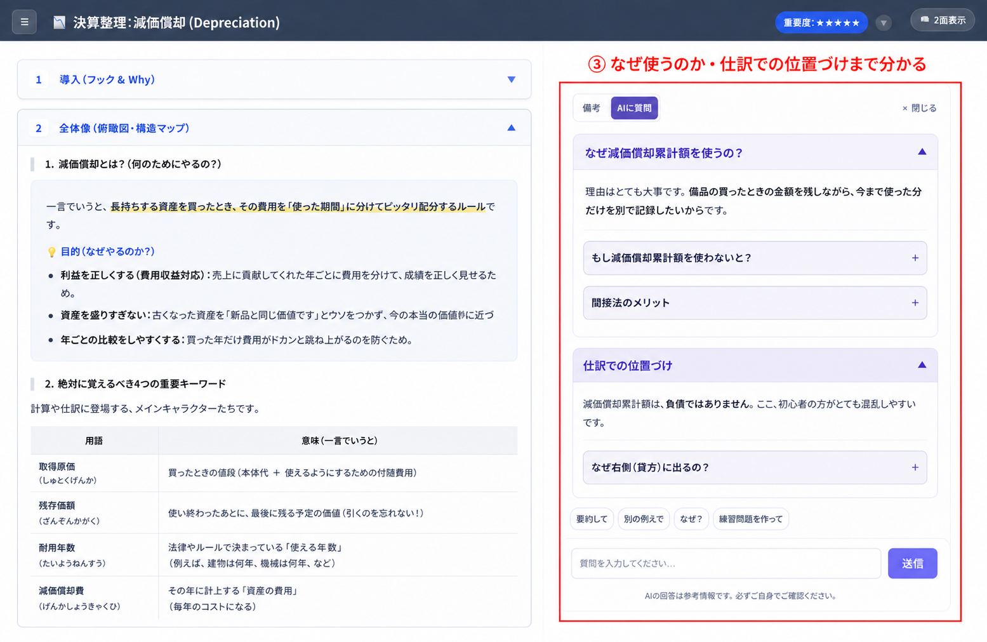
Task: Click the 別の例えで suggestion chip
Action: click(643, 519)
